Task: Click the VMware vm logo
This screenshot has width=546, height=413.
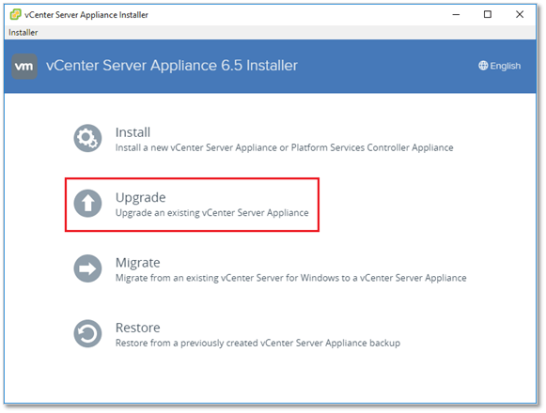Action: pos(24,66)
